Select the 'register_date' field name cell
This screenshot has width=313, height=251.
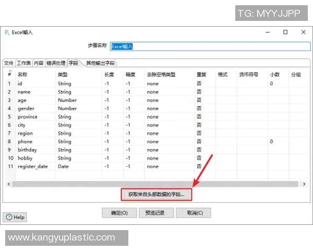point(35,166)
